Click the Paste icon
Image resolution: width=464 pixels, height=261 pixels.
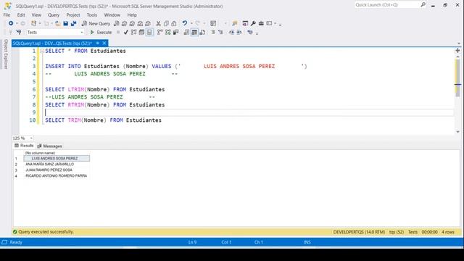(x=174, y=23)
